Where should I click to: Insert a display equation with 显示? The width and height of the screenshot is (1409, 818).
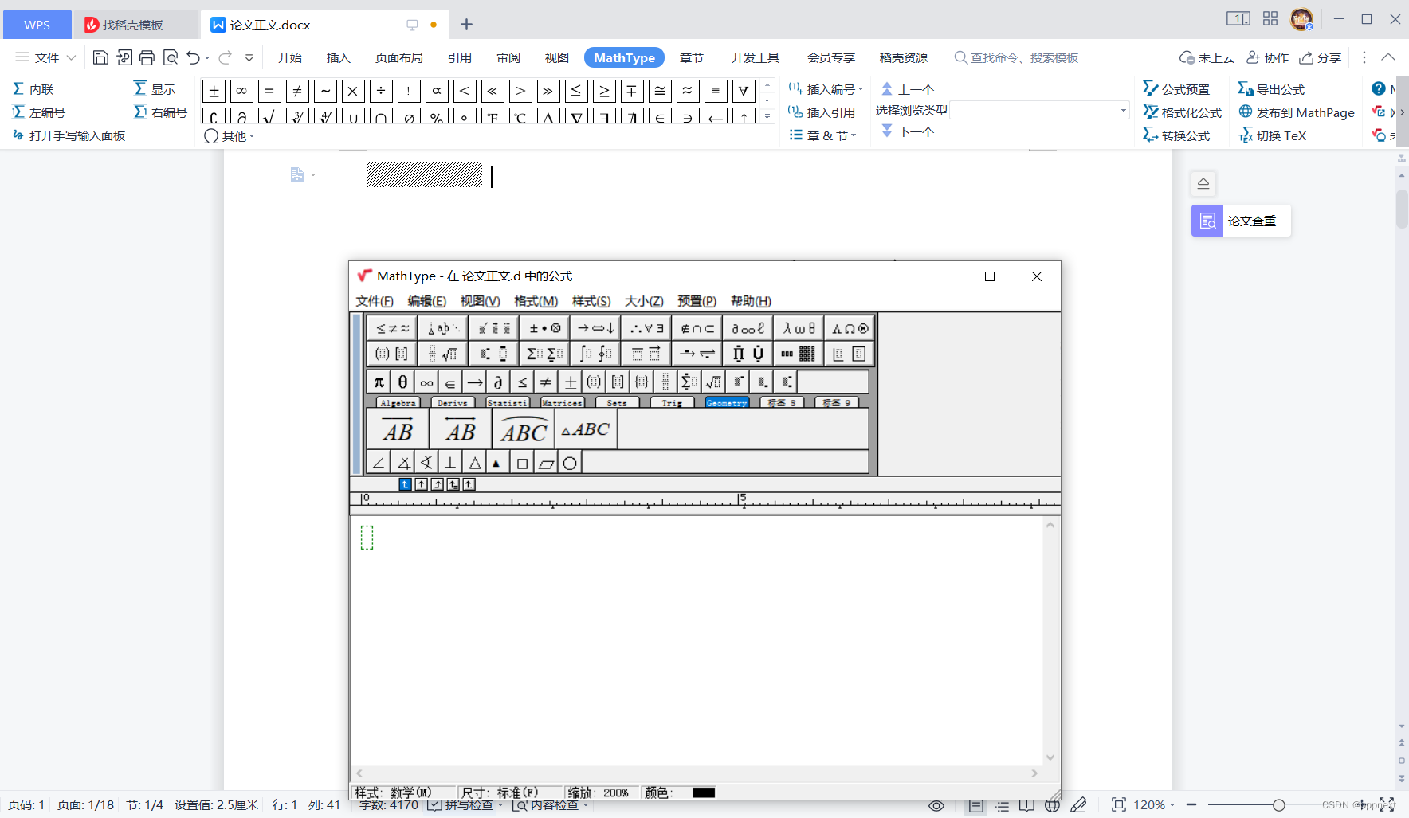pyautogui.click(x=155, y=89)
